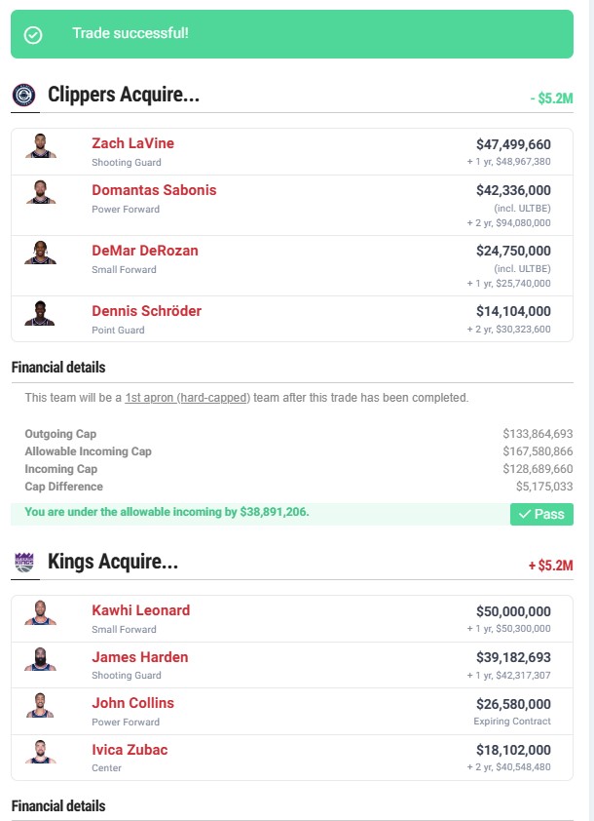Viewport: 594px width, 821px height.
Task: Open the Ivica Zubac player link
Action: point(131,749)
